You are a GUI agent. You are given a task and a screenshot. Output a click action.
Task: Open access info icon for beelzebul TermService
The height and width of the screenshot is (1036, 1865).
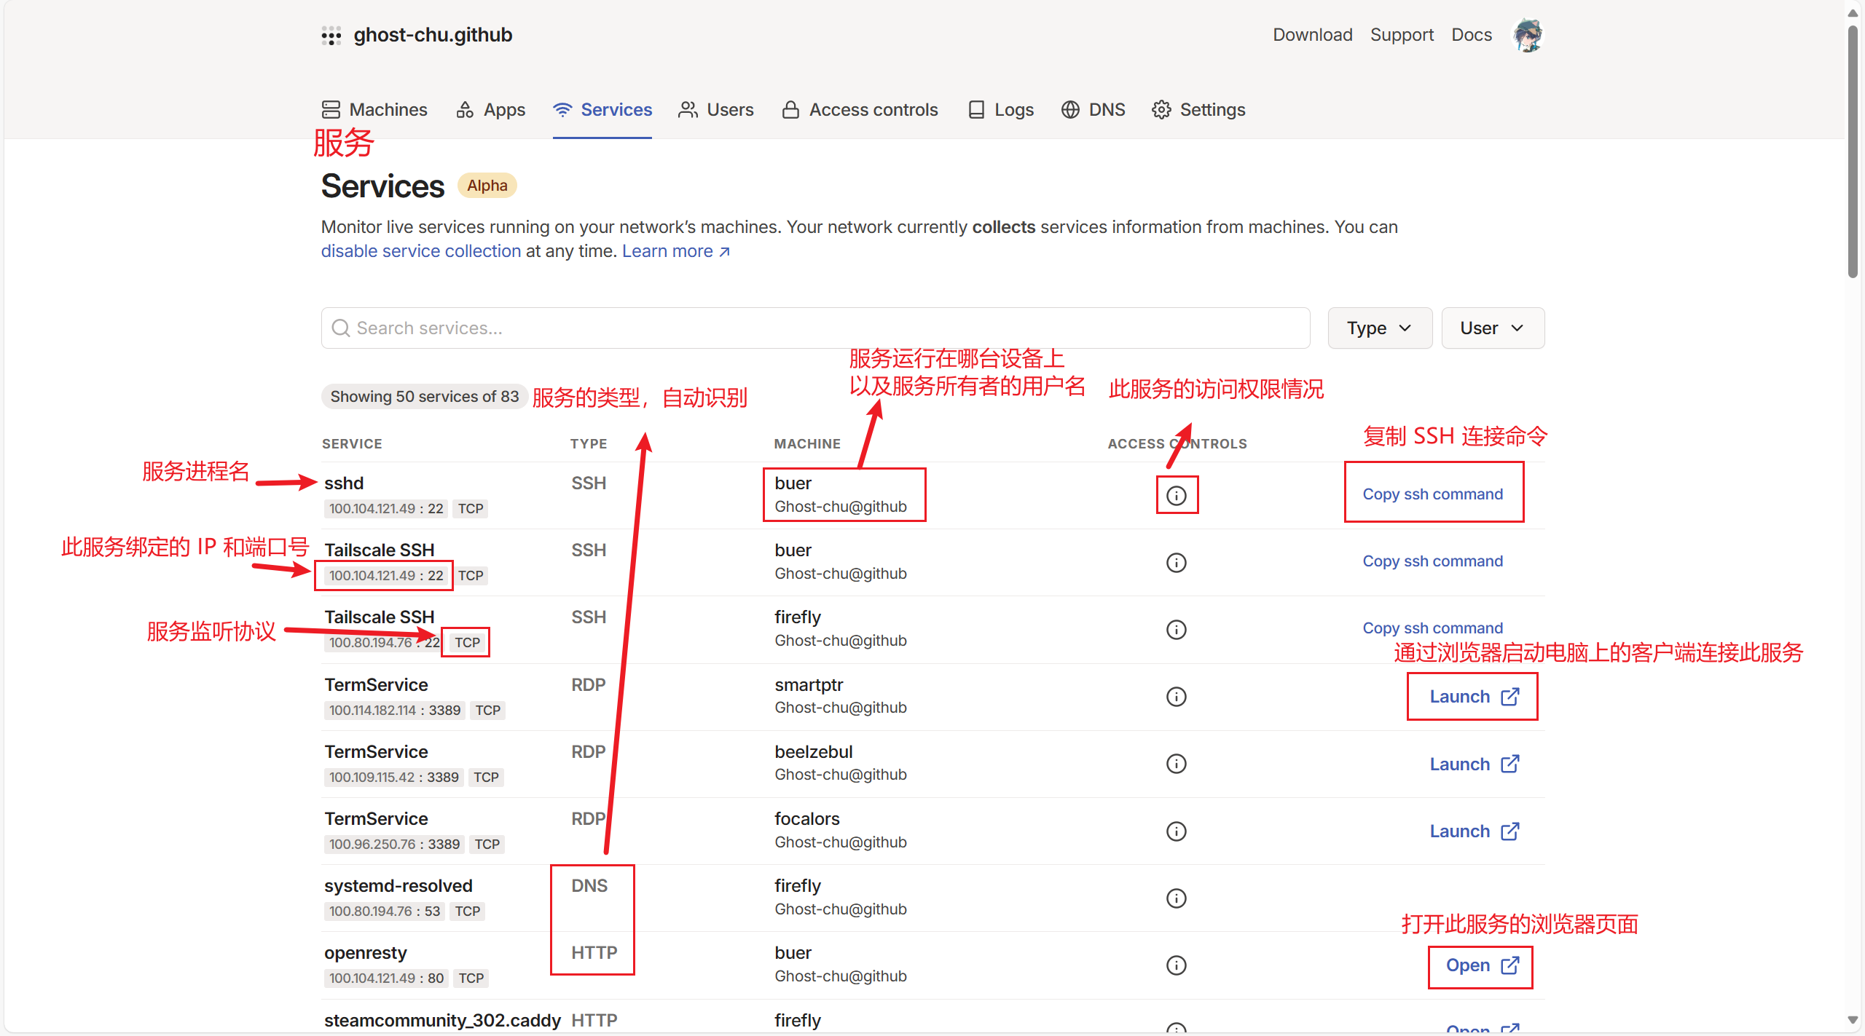1176,764
